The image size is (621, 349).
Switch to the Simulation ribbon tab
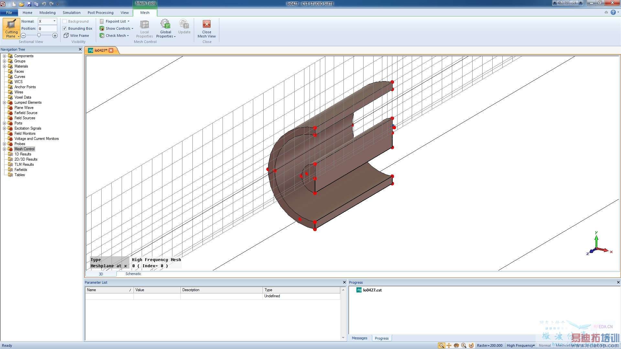(71, 13)
